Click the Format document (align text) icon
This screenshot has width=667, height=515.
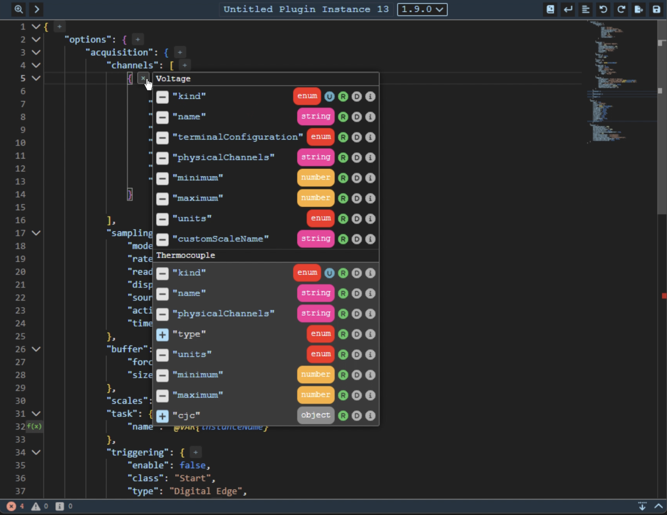[x=585, y=9]
